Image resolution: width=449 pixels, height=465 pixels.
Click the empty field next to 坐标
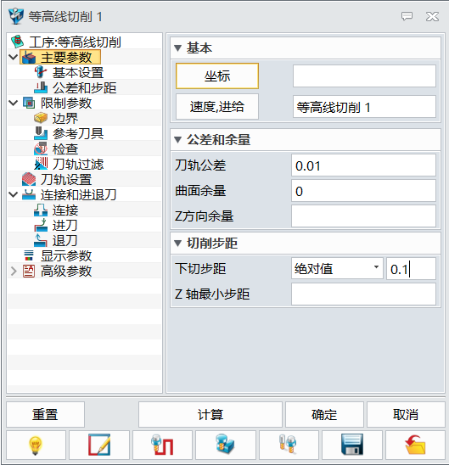click(x=364, y=76)
